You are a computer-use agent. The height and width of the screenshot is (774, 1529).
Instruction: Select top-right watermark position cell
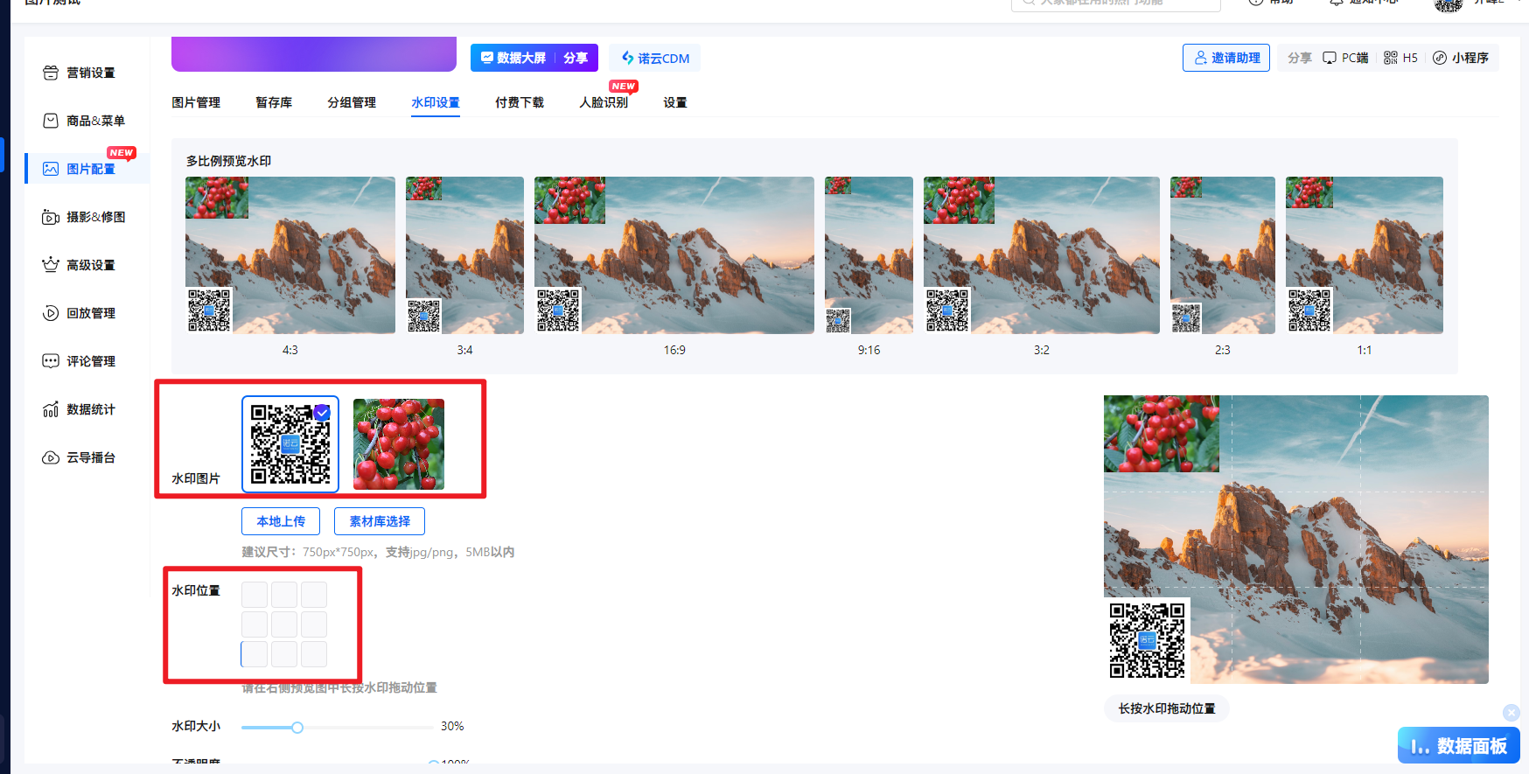[314, 595]
